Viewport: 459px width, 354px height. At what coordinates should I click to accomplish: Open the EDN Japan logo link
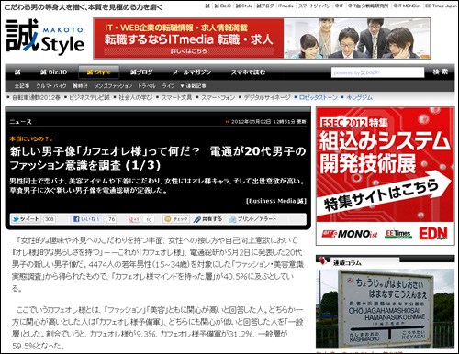(433, 234)
